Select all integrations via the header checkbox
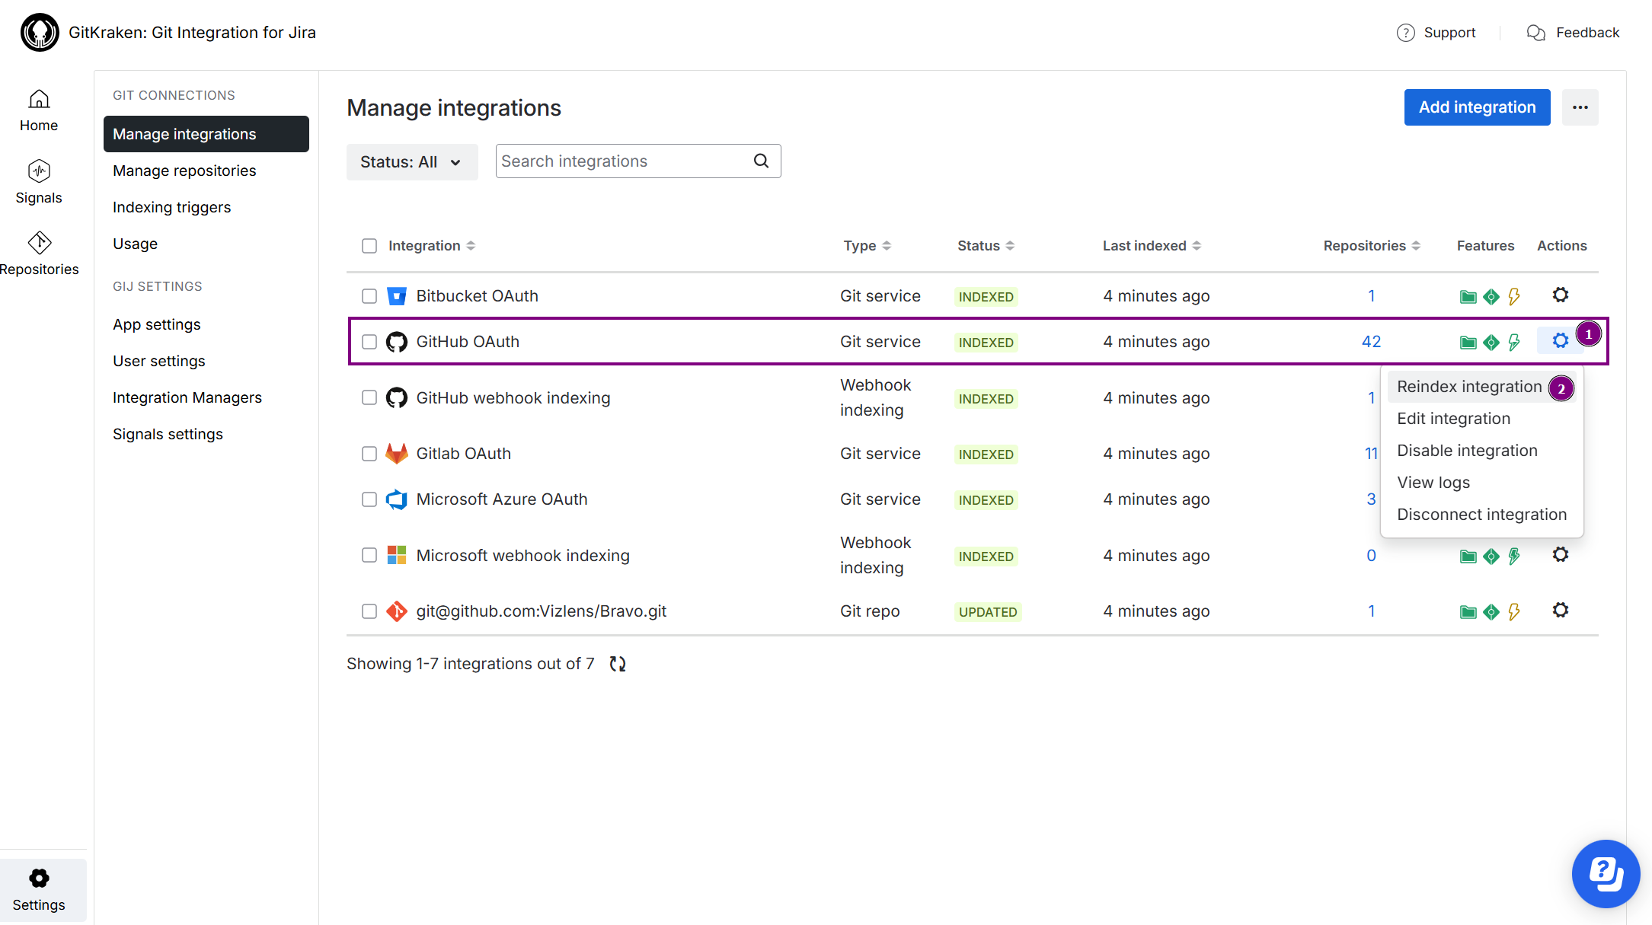This screenshot has width=1652, height=925. point(369,245)
